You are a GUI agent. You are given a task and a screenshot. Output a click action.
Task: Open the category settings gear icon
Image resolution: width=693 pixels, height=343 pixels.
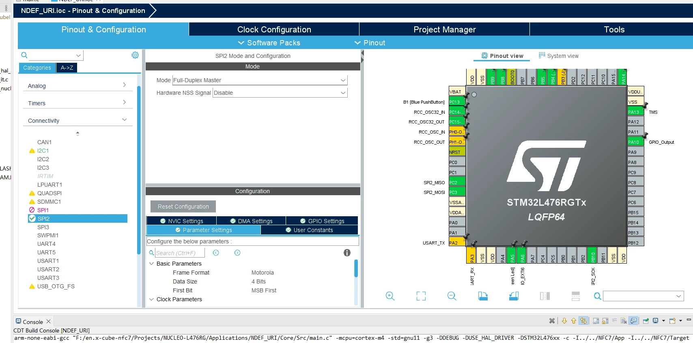pyautogui.click(x=135, y=55)
